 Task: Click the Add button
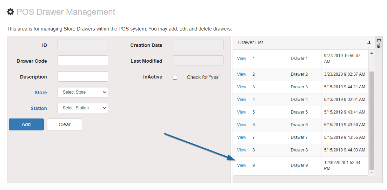pyautogui.click(x=26, y=124)
